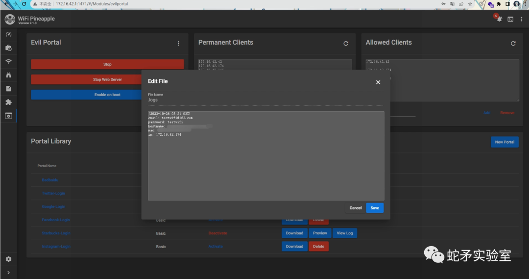
Task: Open the Starbucks-Login portal
Action: point(56,233)
